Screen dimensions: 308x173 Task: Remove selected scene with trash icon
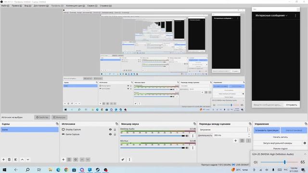pos(9,160)
